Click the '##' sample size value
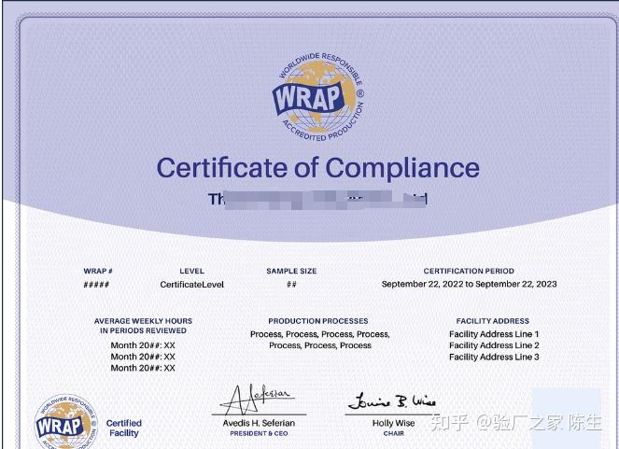 pos(291,285)
